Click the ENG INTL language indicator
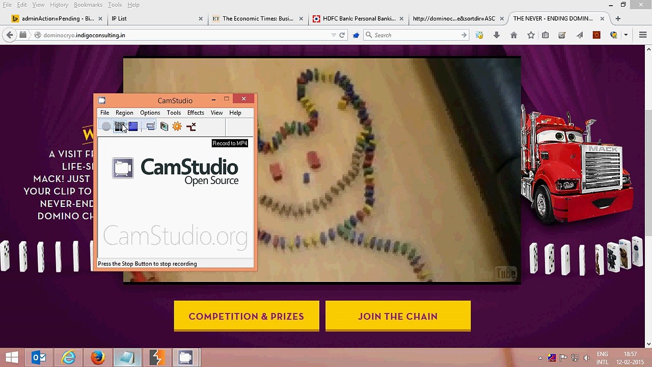The width and height of the screenshot is (652, 367). 603,358
